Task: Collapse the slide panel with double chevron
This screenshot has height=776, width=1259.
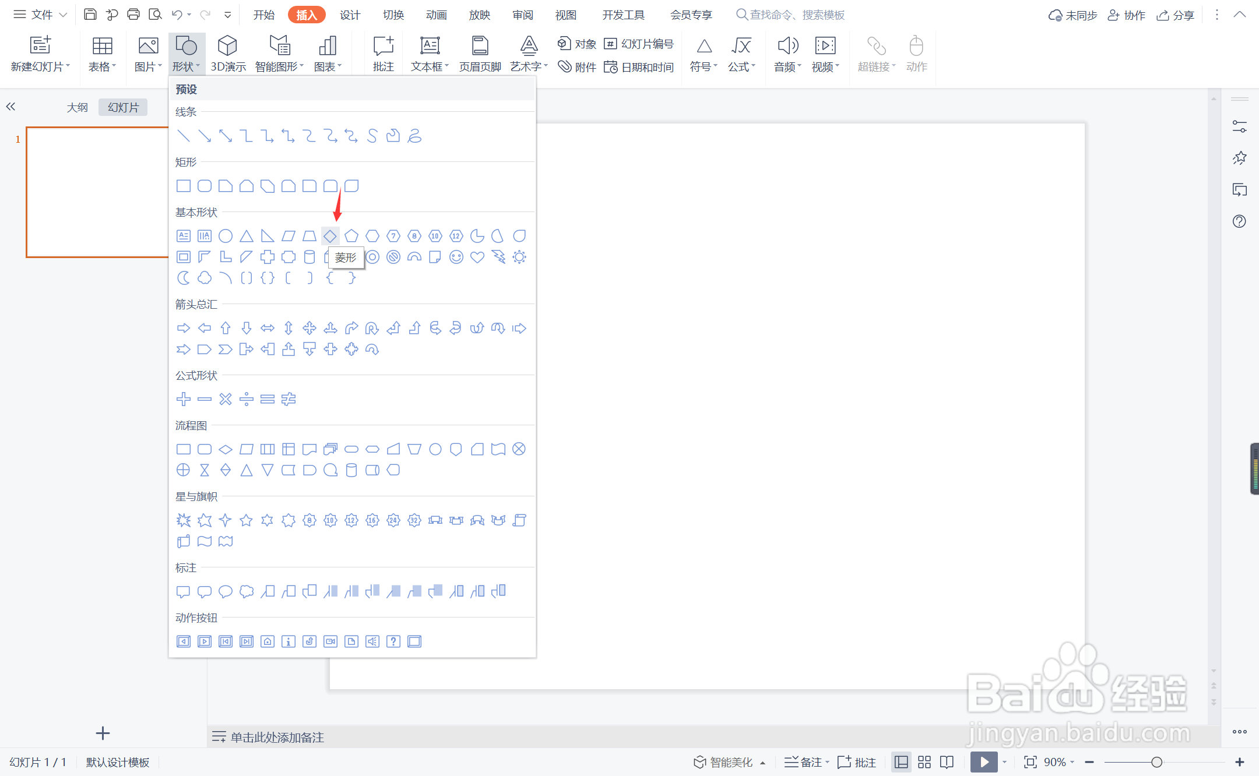Action: click(11, 107)
